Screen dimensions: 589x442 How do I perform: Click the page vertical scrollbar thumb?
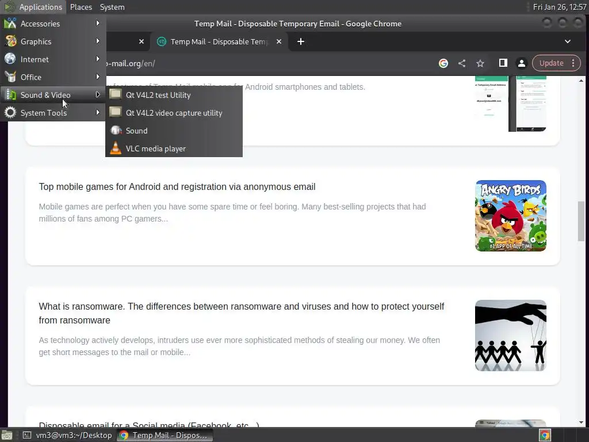[x=581, y=221]
